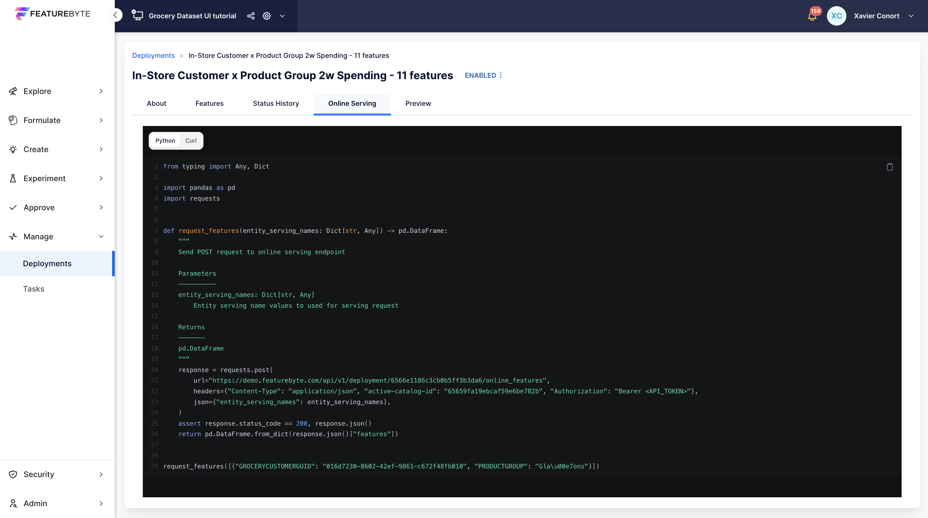
Task: Select the Python code toggle
Action: (x=165, y=141)
